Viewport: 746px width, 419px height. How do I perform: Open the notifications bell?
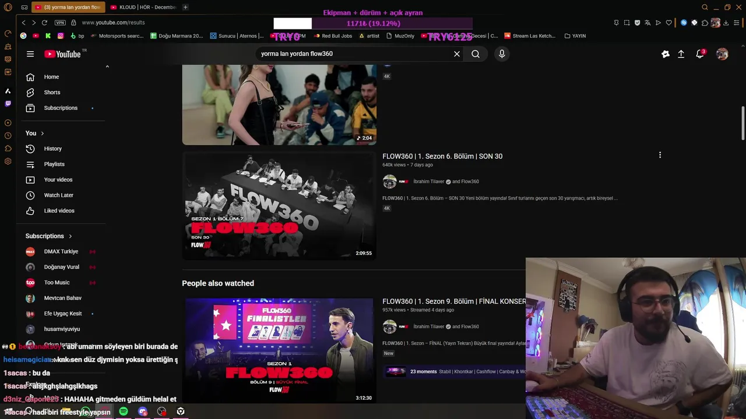(x=700, y=54)
